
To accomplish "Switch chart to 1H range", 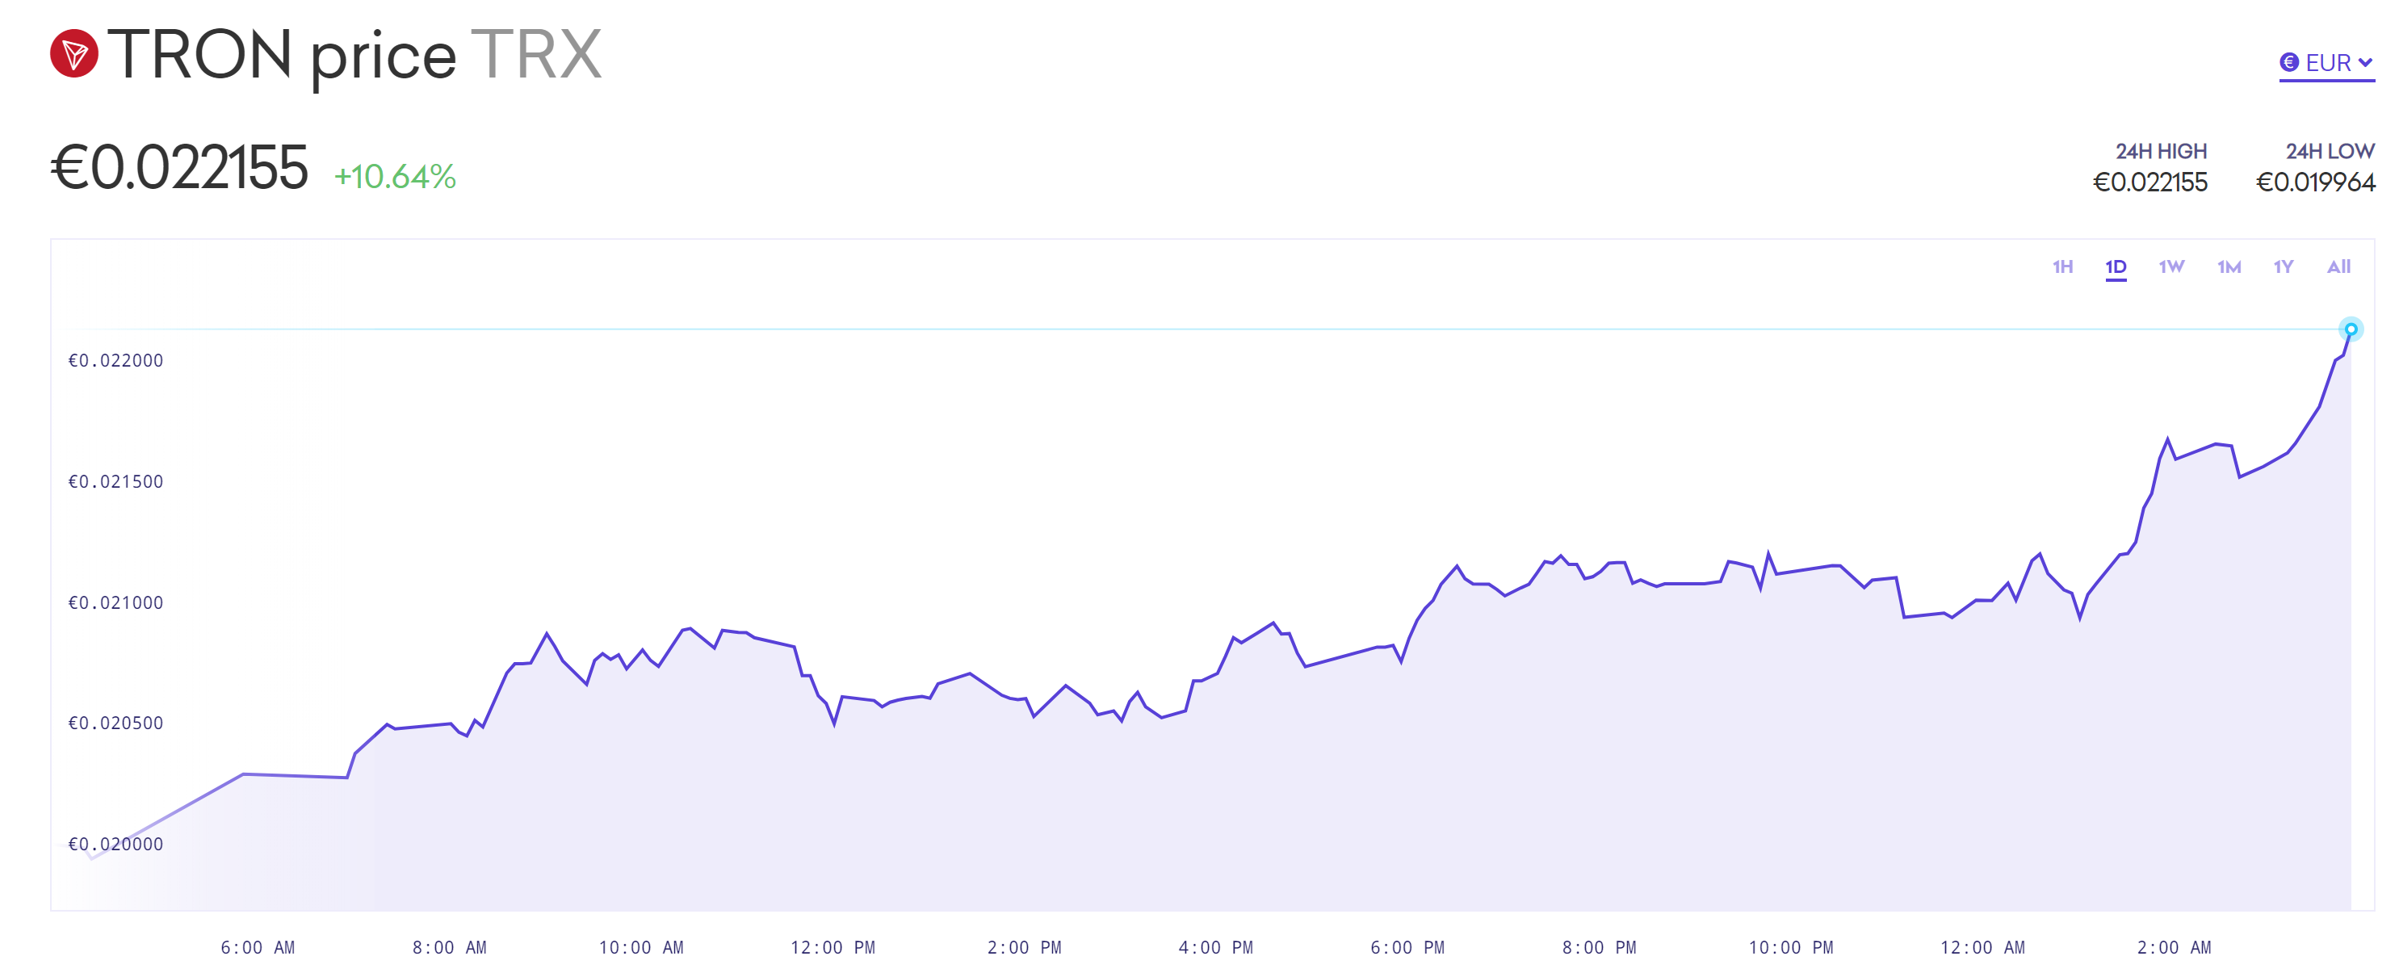I will click(2061, 267).
